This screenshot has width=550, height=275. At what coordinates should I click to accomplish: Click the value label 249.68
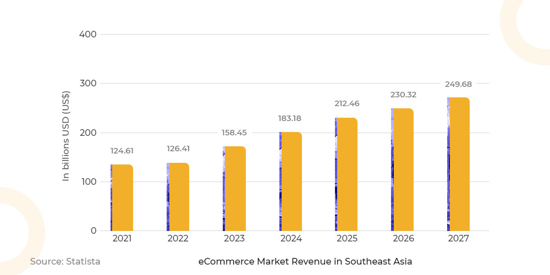(459, 85)
